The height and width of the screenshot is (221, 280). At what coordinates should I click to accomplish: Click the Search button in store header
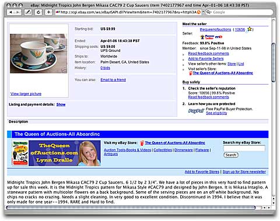coord(231,155)
